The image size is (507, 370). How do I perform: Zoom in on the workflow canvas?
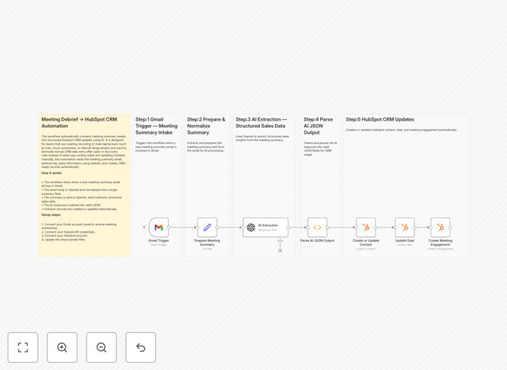[62, 347]
